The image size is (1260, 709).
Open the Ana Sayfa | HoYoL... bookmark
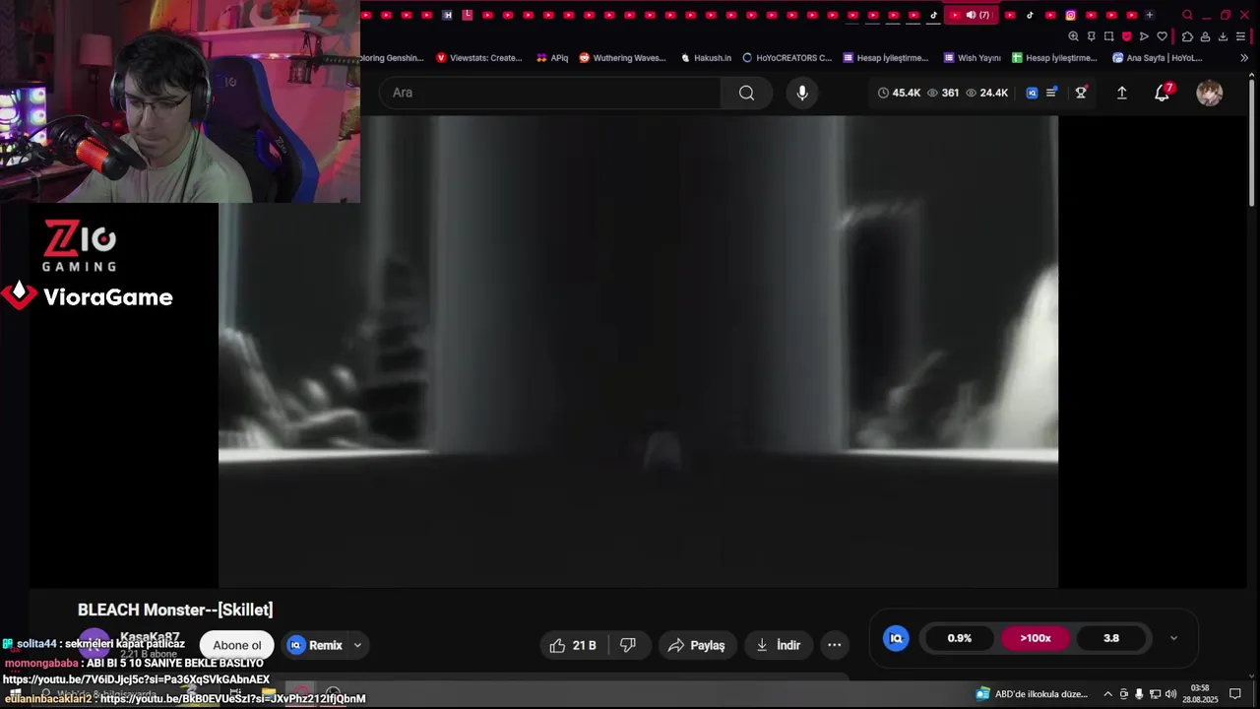[x=1158, y=58]
